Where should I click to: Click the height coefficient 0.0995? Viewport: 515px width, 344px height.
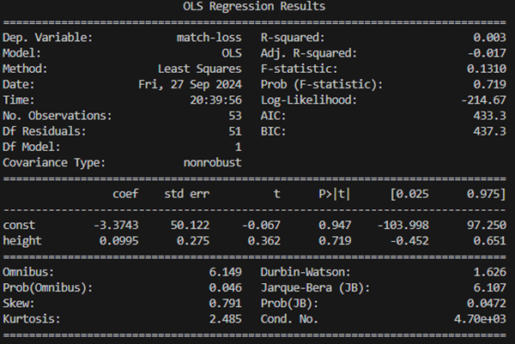tap(118, 240)
